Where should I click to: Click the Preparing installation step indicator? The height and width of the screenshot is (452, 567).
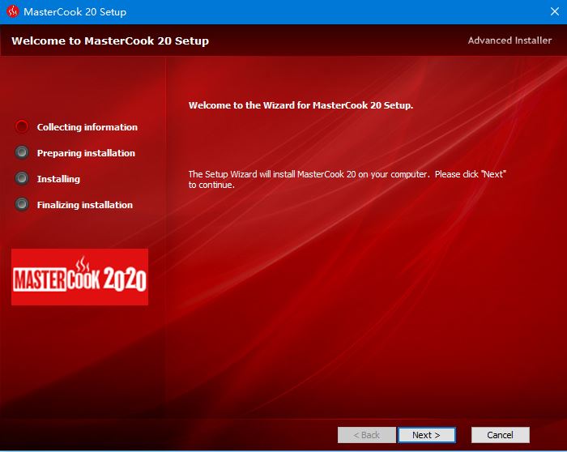click(22, 152)
